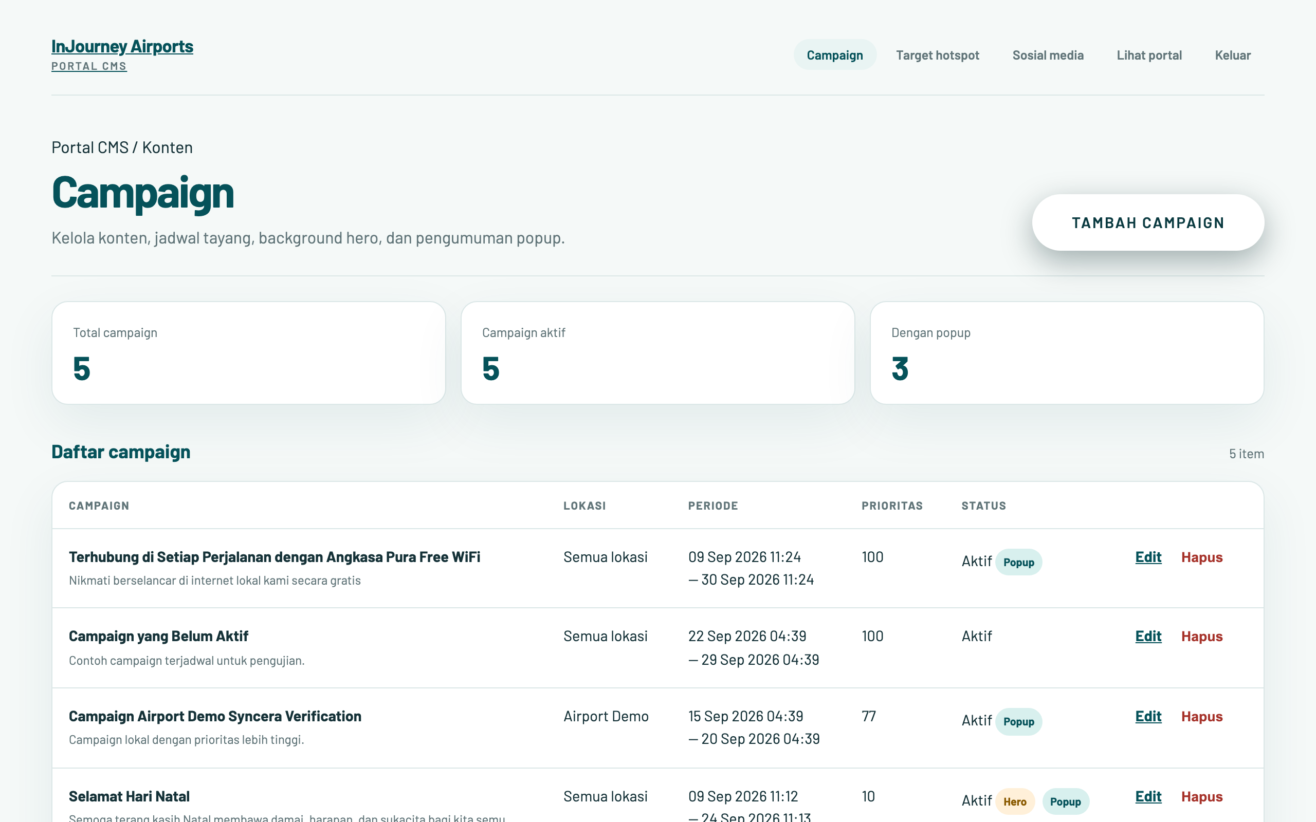This screenshot has width=1316, height=822.
Task: Click the priority value 77
Action: (868, 717)
